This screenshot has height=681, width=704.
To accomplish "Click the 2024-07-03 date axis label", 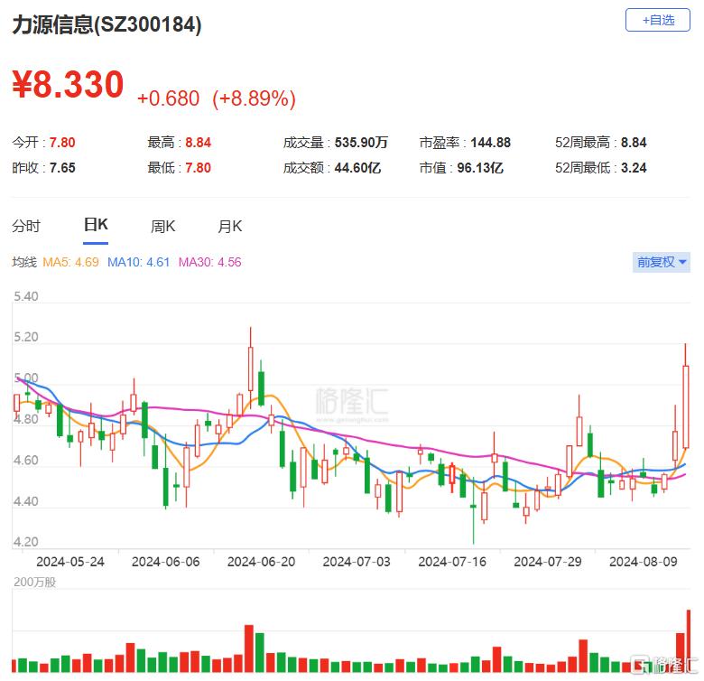I will pos(357,562).
